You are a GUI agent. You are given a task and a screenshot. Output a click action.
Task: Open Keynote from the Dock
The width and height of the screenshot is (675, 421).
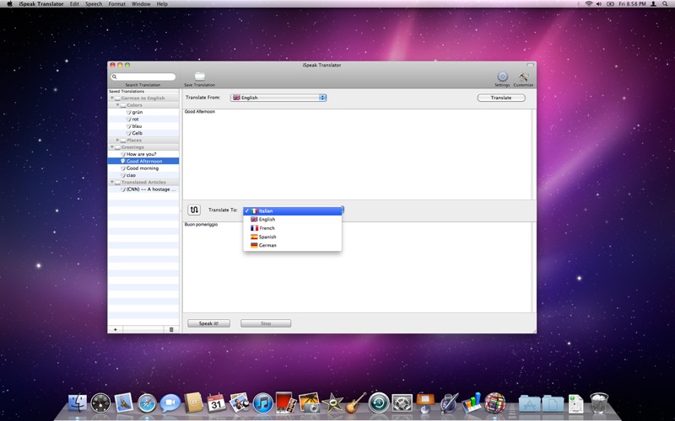click(x=426, y=403)
